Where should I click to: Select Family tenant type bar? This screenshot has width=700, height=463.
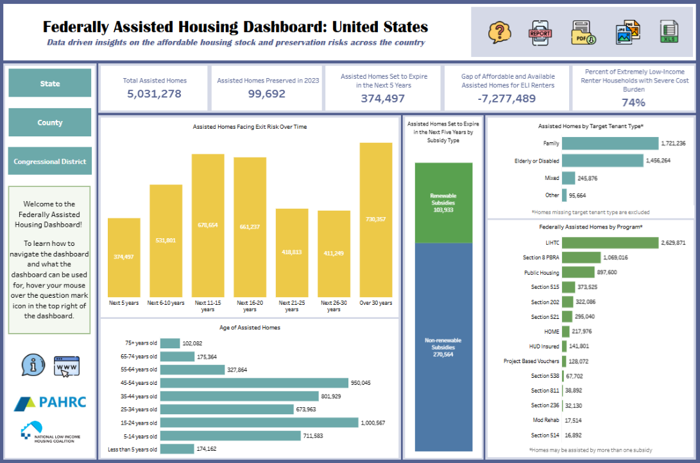point(610,143)
